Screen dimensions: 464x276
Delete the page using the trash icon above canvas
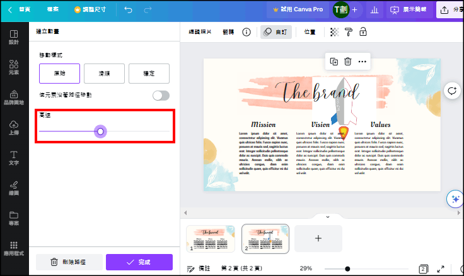347,62
